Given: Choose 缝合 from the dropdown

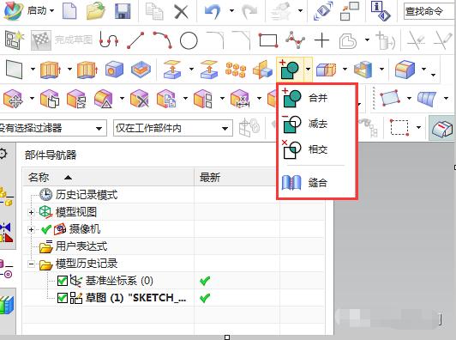Looking at the screenshot, I should click(317, 183).
